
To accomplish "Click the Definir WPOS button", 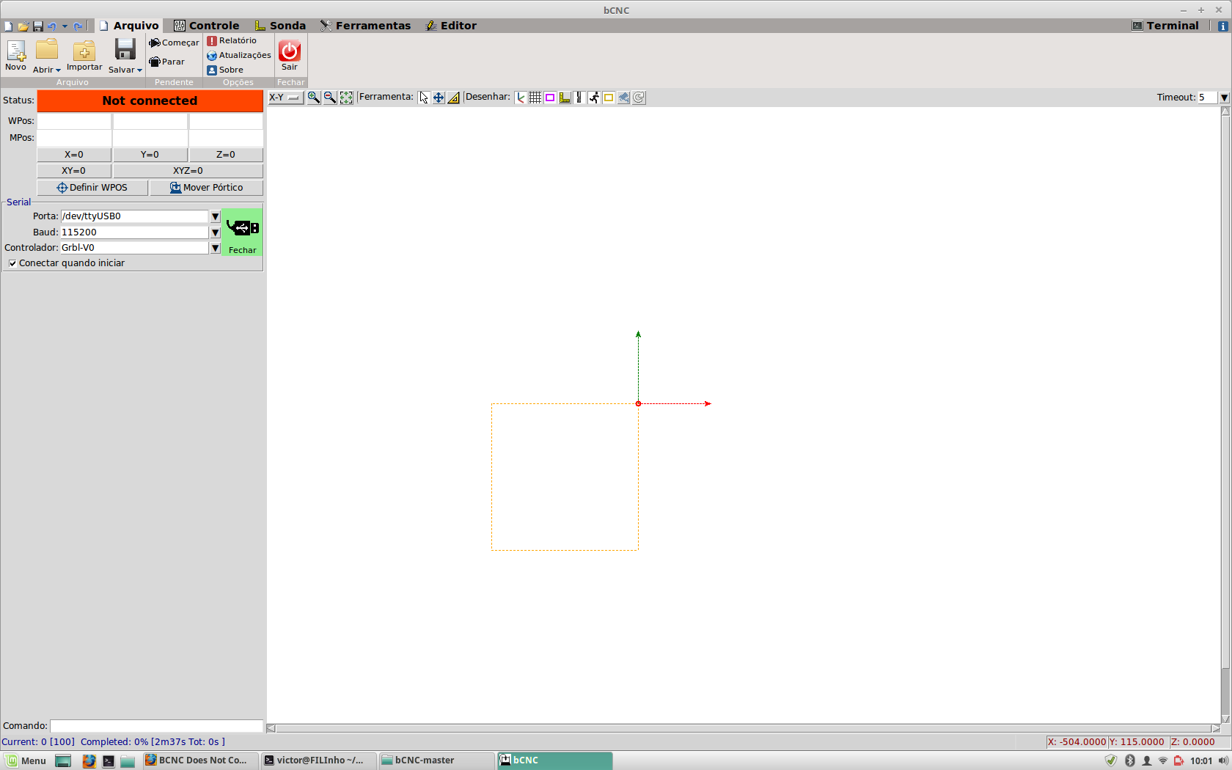I will [x=92, y=188].
